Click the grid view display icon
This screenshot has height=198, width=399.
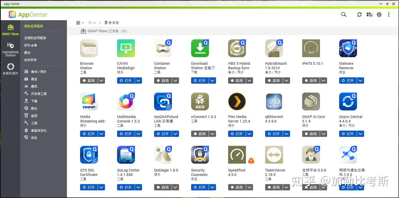click(x=78, y=23)
